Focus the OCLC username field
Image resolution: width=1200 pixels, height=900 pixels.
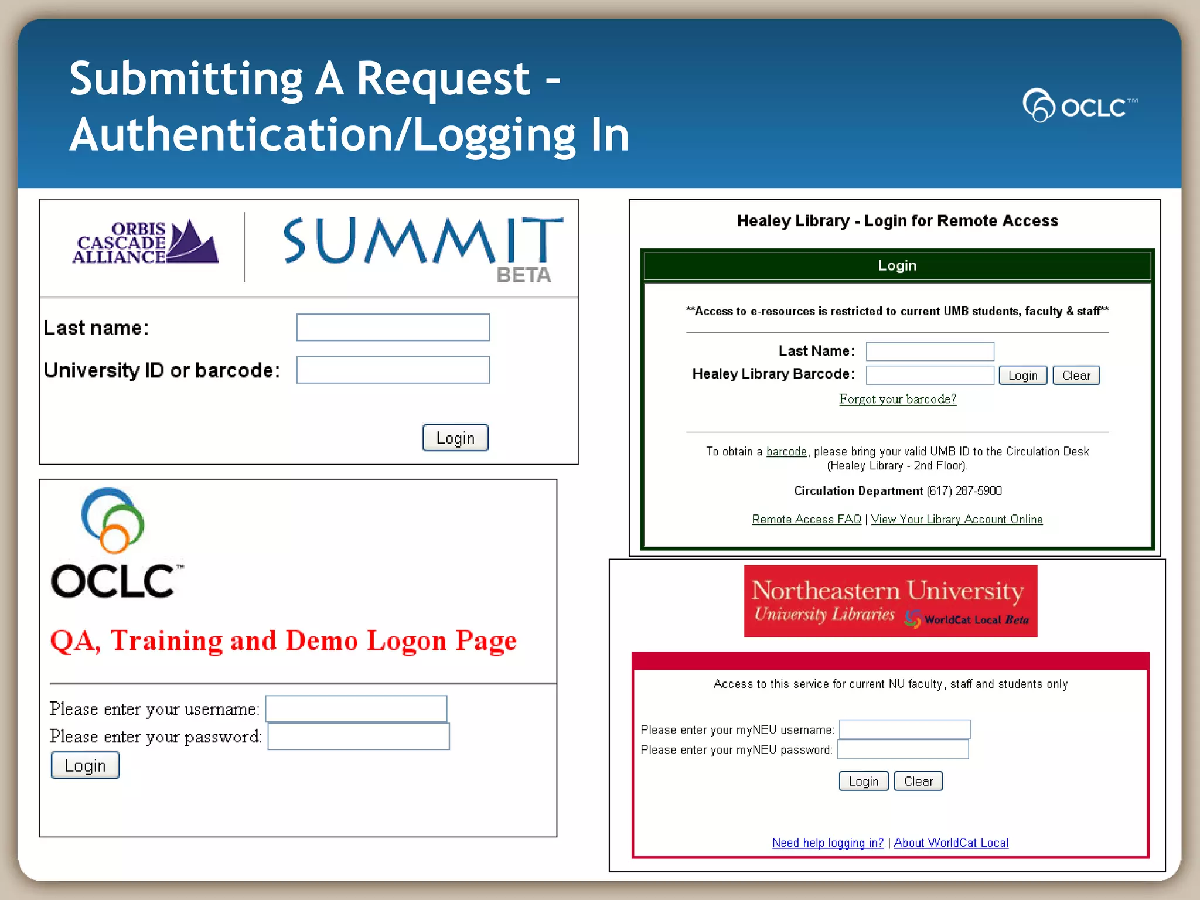click(x=356, y=709)
